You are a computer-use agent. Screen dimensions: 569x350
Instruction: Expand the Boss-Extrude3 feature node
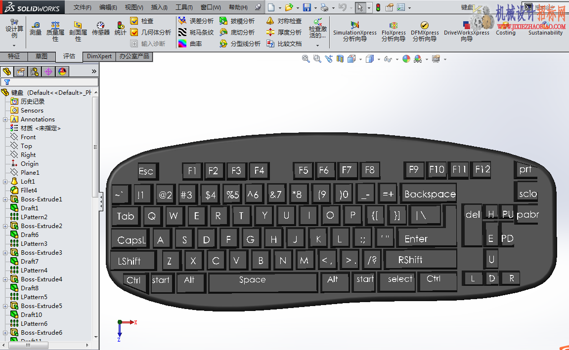tap(5, 253)
